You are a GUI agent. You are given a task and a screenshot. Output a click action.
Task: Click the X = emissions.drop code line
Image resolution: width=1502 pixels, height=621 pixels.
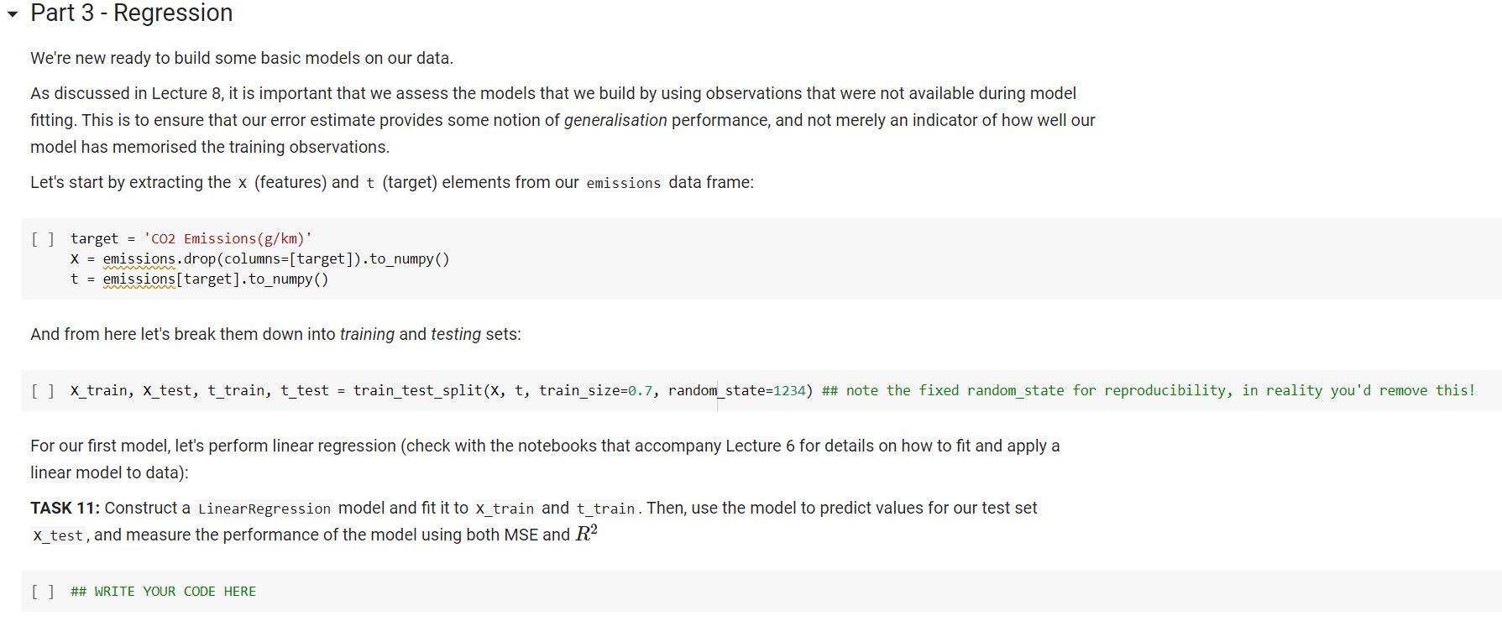coord(260,259)
